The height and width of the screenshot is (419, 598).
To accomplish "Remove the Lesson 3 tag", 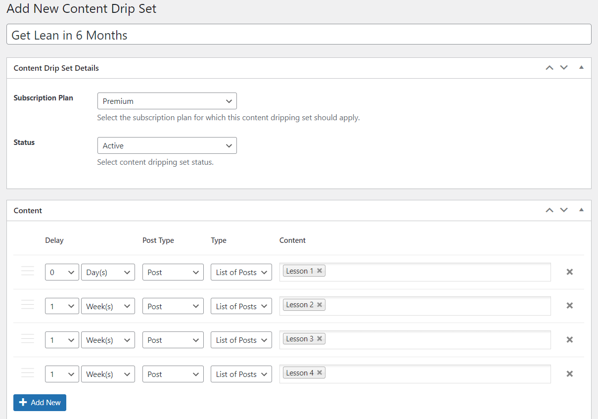I will click(320, 339).
